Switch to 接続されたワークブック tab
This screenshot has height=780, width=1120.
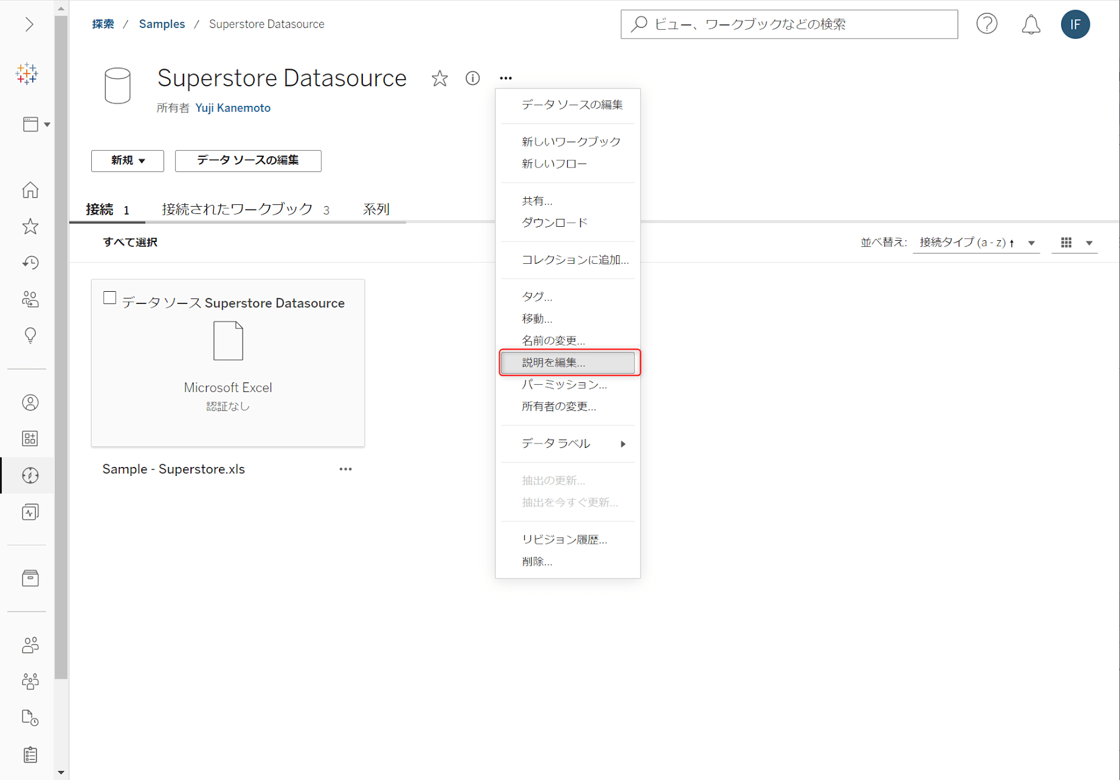coord(245,209)
